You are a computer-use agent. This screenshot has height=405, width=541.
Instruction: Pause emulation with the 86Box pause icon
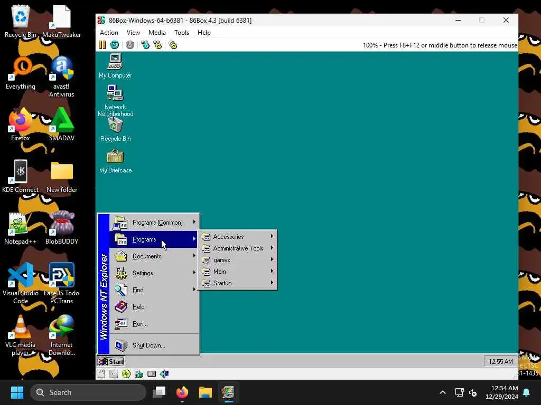click(x=102, y=45)
